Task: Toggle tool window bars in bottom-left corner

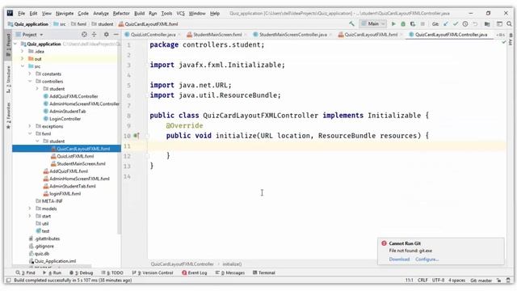Action: point(9,280)
